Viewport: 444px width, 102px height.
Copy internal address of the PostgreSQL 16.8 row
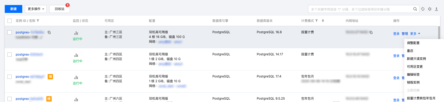[x=371, y=32]
